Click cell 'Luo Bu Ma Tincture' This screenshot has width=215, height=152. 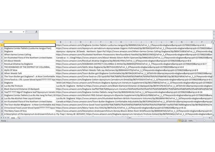tap(30, 86)
